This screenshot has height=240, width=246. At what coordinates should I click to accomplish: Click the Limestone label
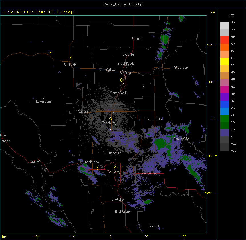tap(44, 101)
